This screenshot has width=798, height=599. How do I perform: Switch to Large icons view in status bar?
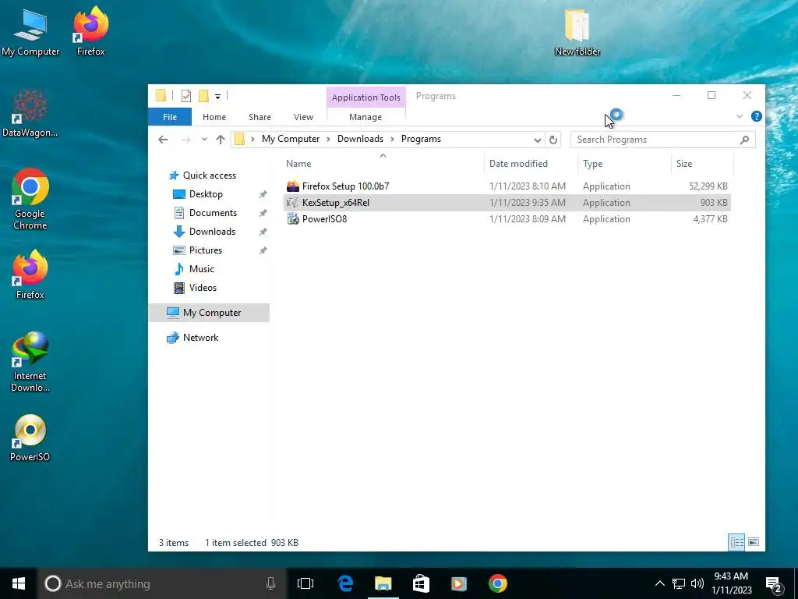coord(754,542)
